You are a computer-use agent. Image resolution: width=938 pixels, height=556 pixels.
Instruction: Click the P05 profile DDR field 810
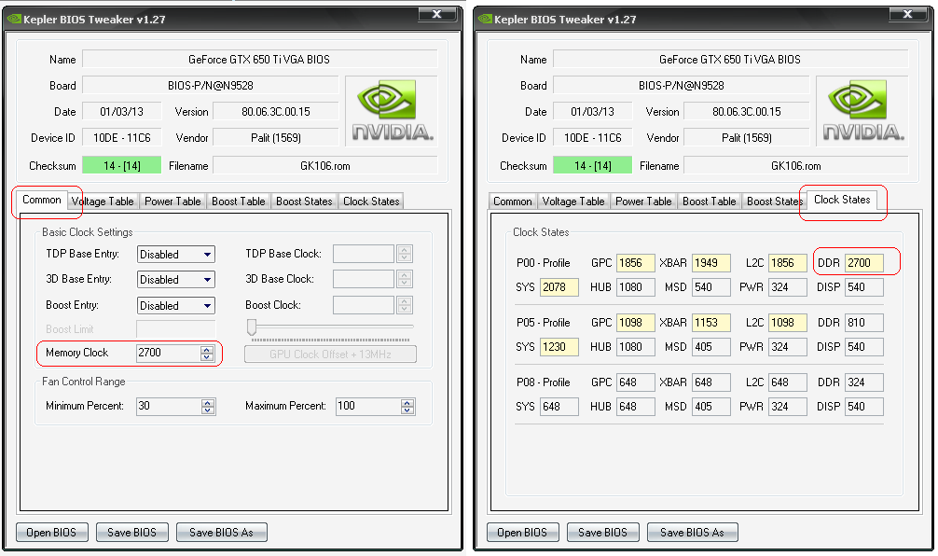(x=864, y=323)
